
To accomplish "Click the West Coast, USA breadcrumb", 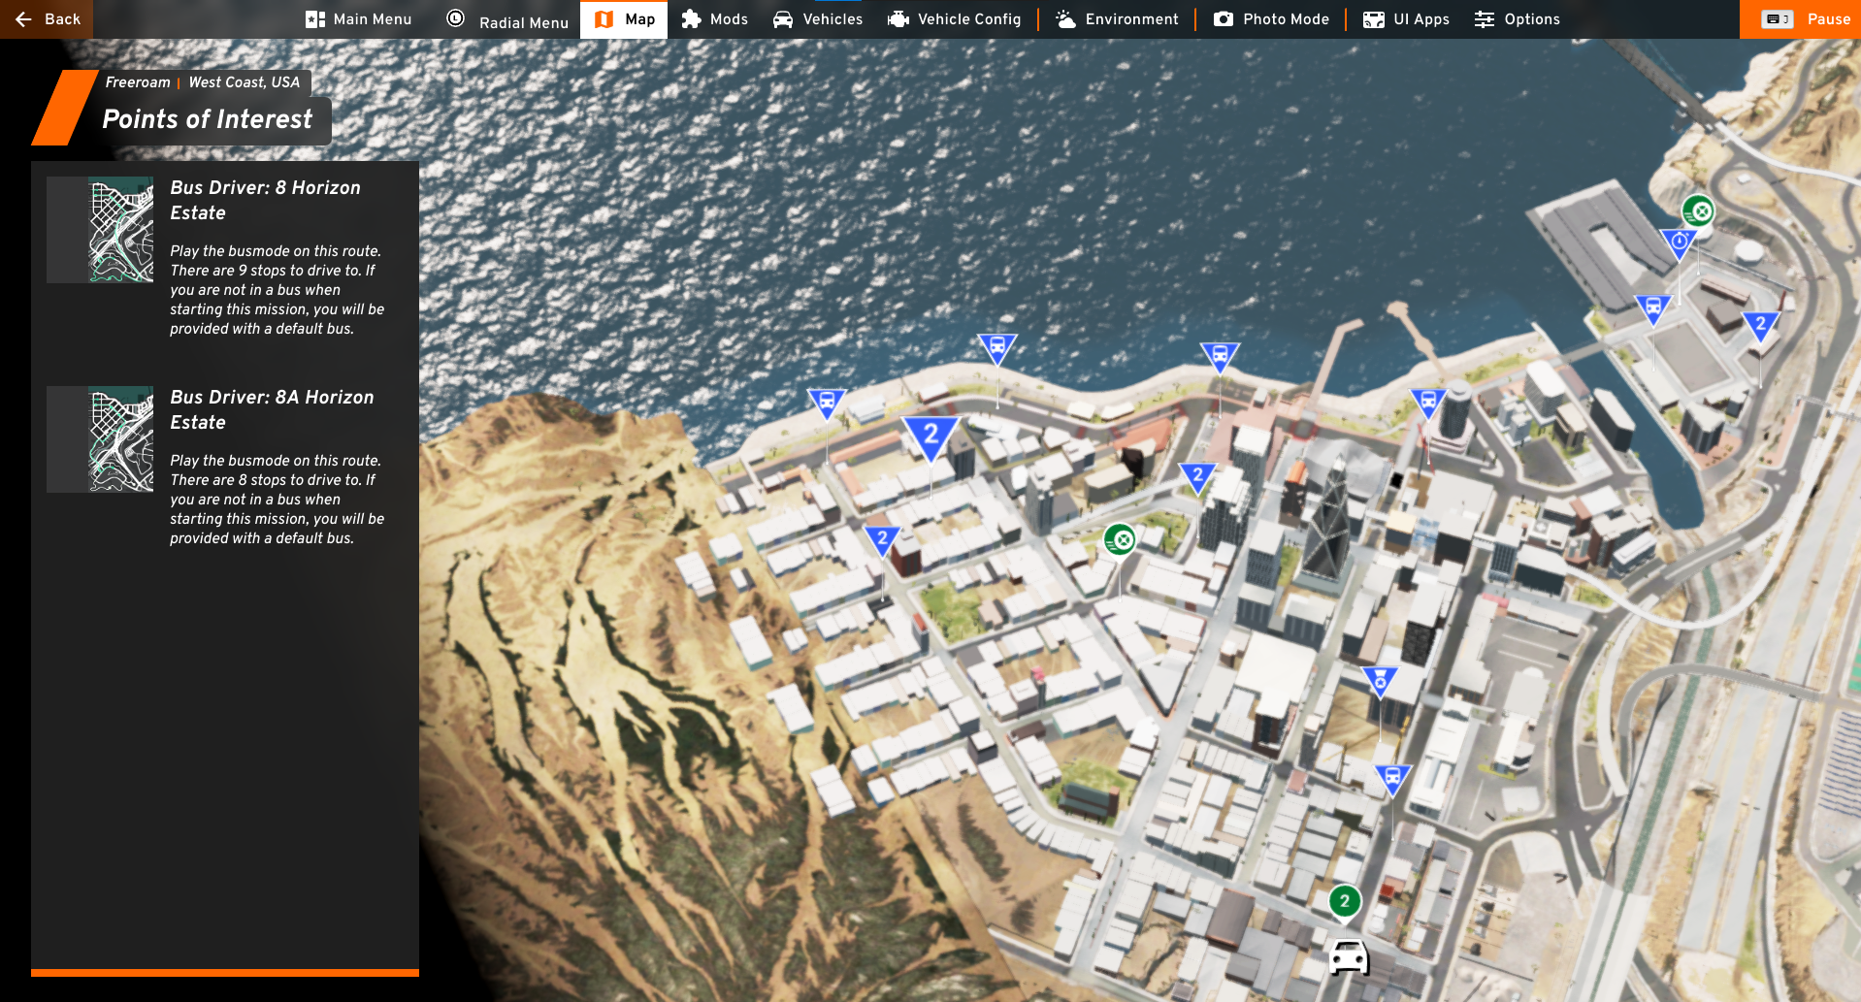I will click(x=245, y=82).
